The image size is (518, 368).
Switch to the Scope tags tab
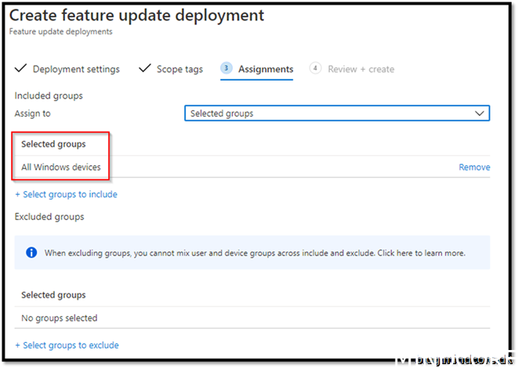coord(179,69)
